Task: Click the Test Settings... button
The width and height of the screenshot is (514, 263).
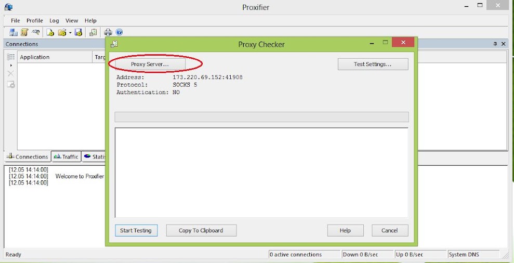Action: pyautogui.click(x=373, y=64)
